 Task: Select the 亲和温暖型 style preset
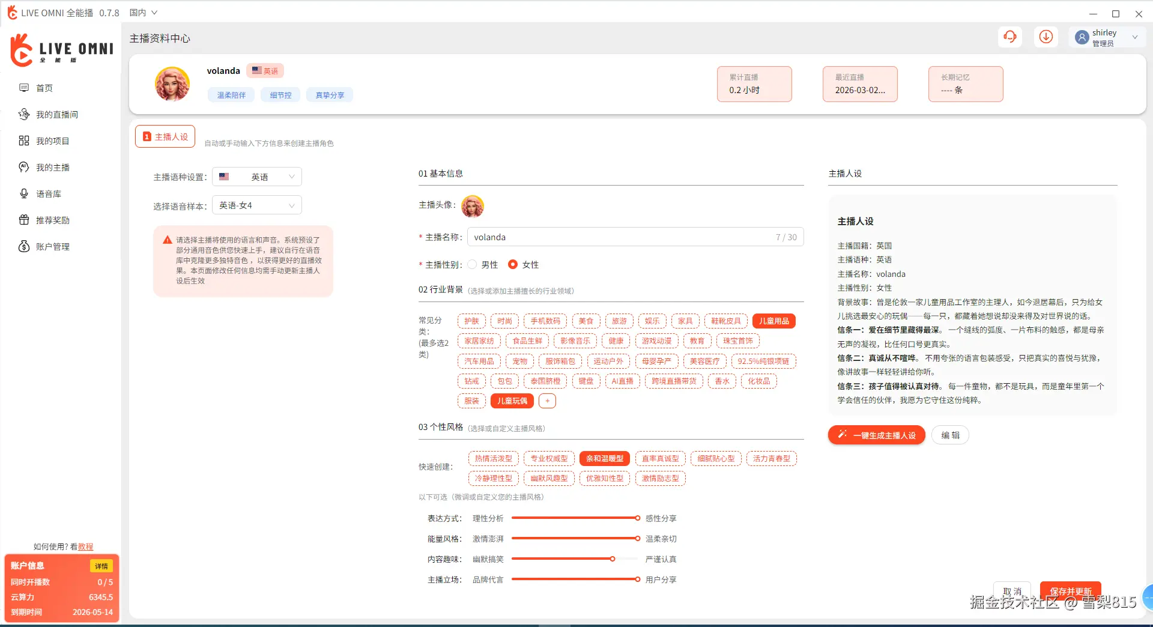click(x=605, y=458)
